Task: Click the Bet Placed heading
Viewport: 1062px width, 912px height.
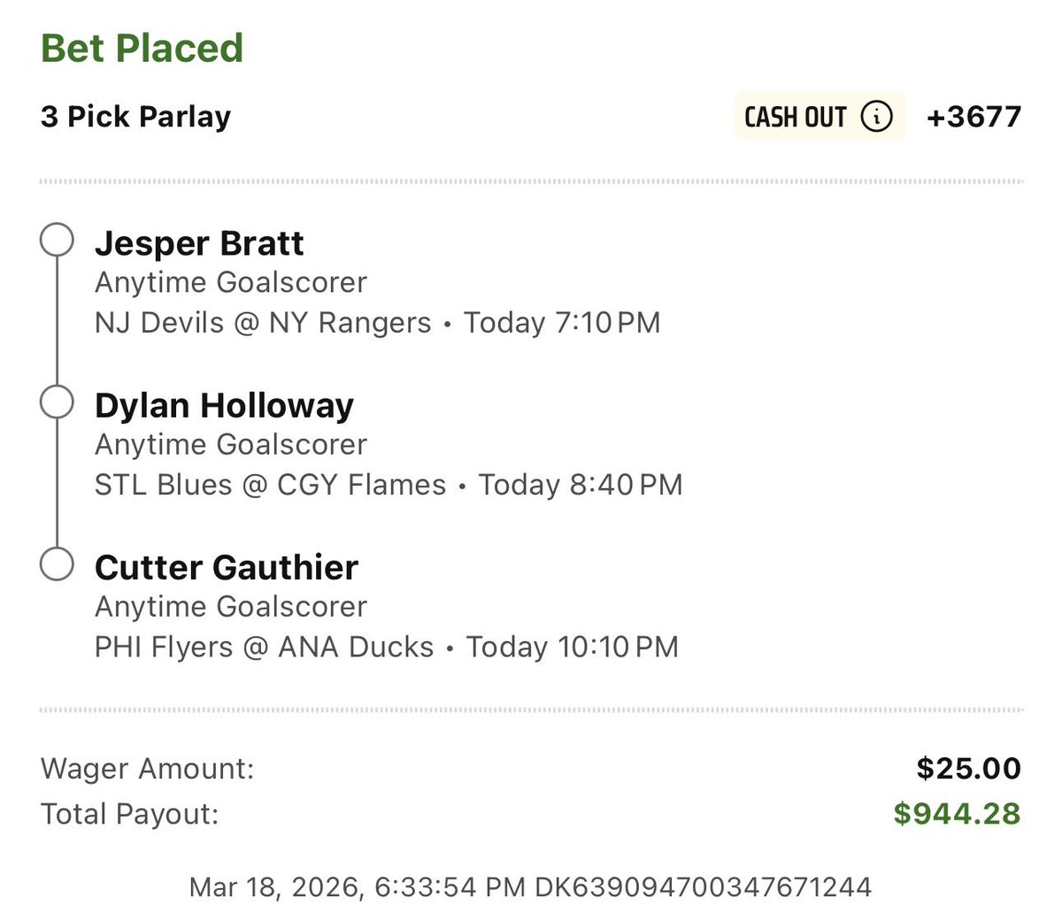Action: pos(142,48)
